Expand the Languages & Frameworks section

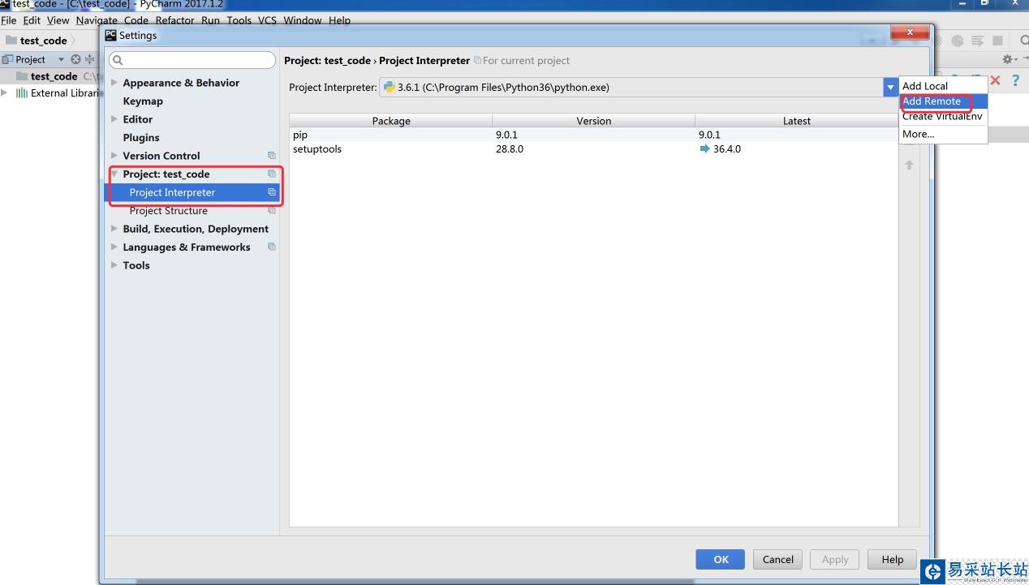114,247
